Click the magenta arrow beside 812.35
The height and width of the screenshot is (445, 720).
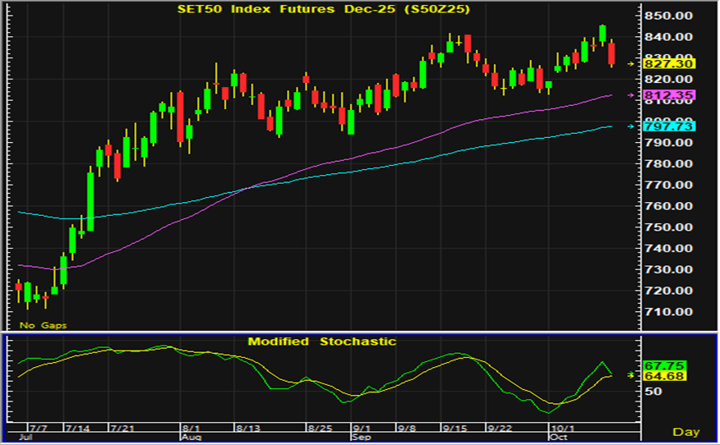(x=631, y=95)
